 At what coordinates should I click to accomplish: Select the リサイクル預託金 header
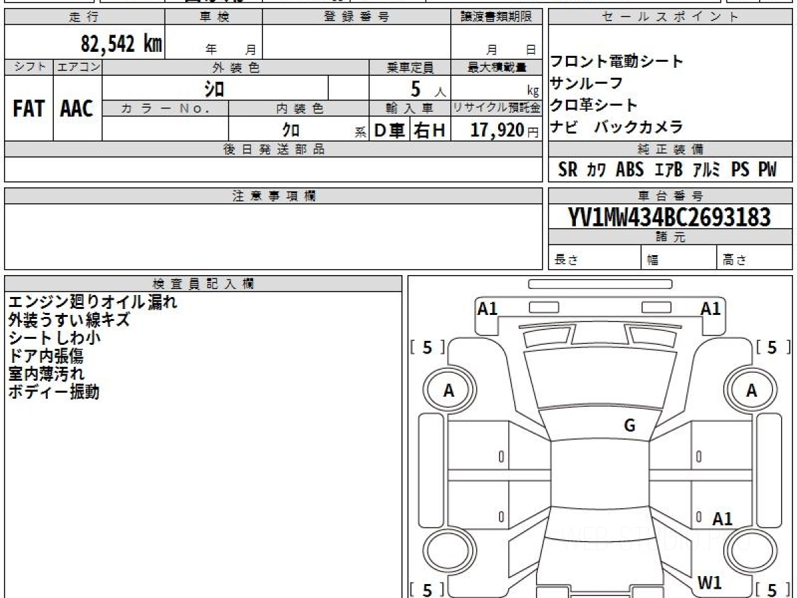coord(496,108)
